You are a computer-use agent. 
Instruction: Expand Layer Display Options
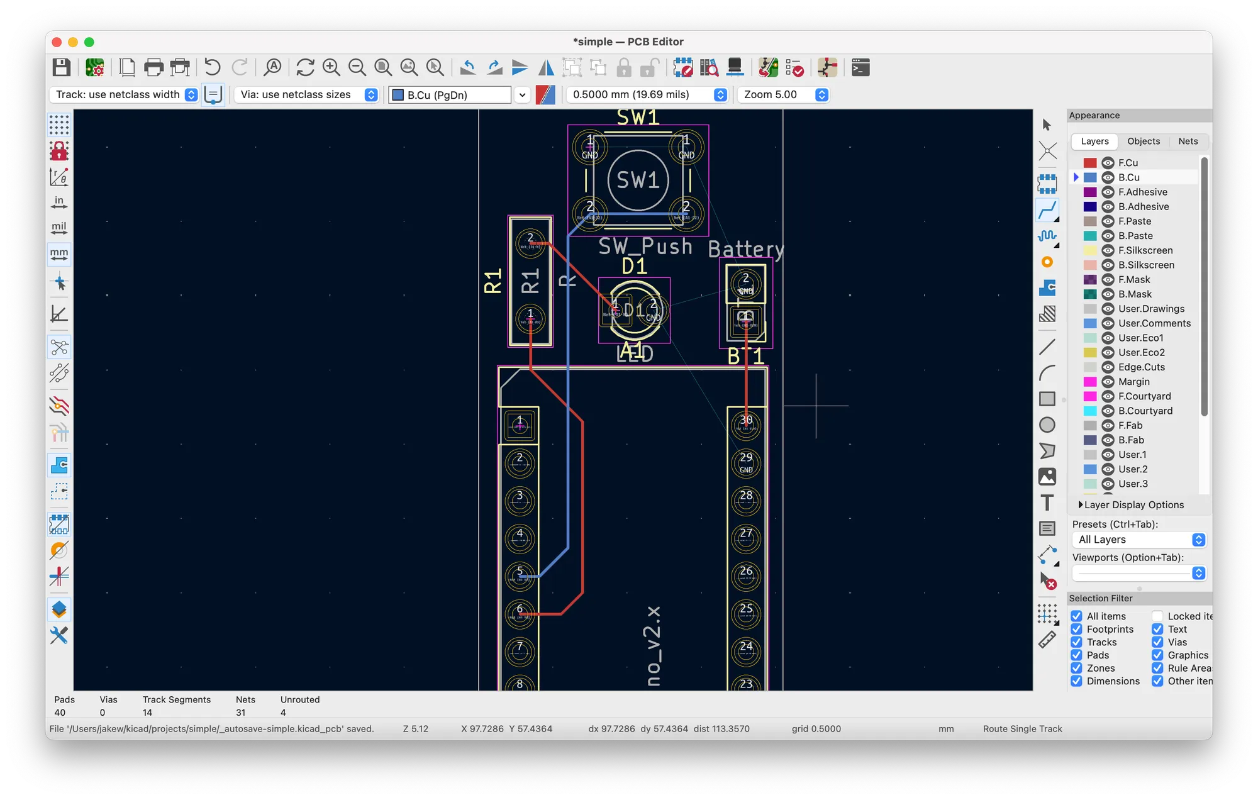1131,505
